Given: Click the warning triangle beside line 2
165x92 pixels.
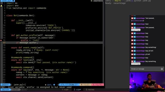Looking at the screenshot, I should (1, 6).
